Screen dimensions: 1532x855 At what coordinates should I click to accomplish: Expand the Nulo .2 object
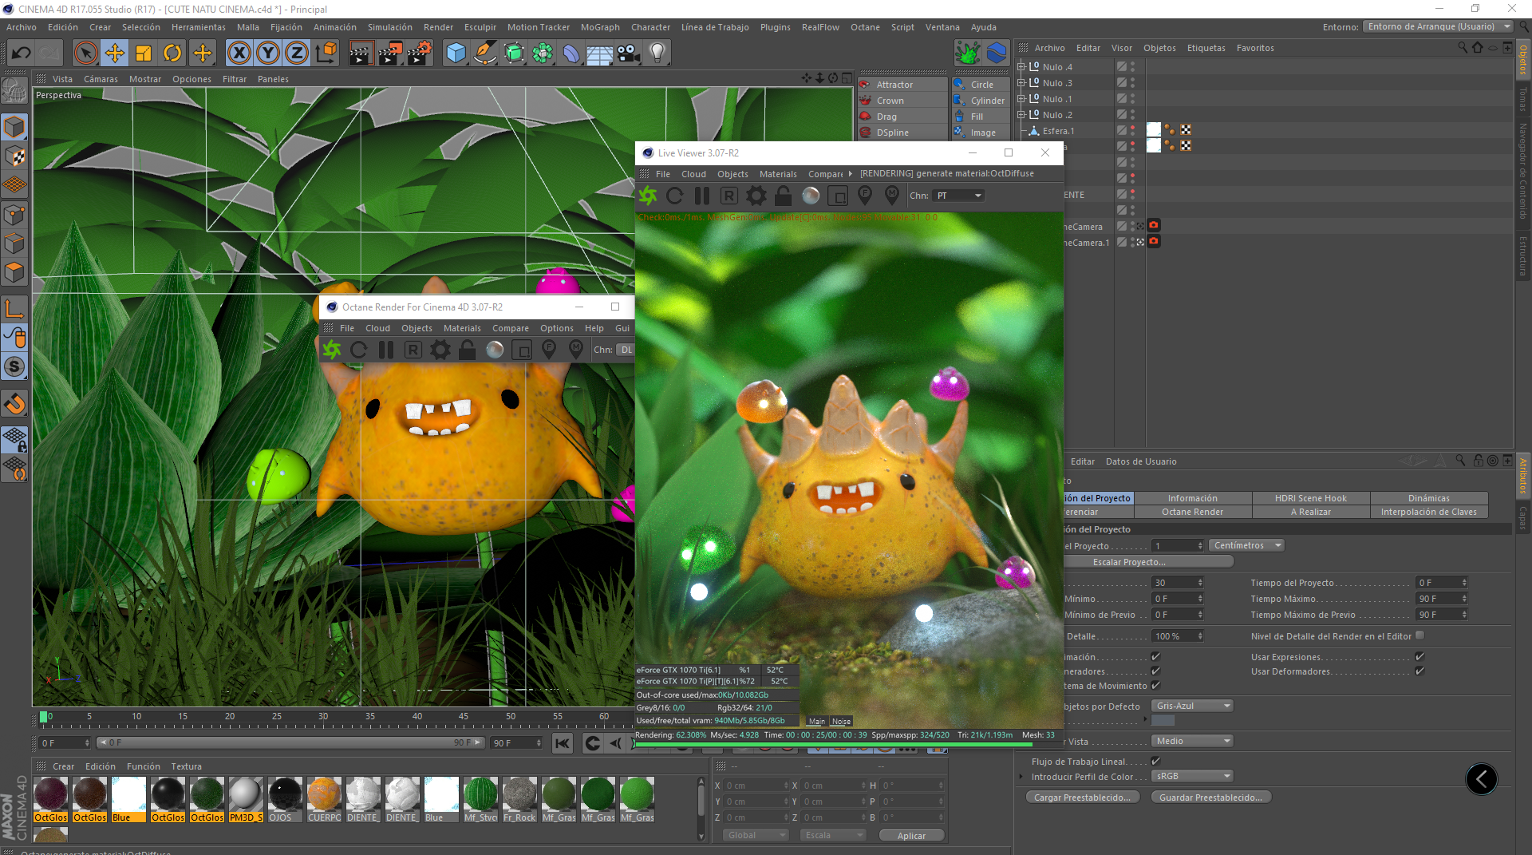(x=1021, y=115)
